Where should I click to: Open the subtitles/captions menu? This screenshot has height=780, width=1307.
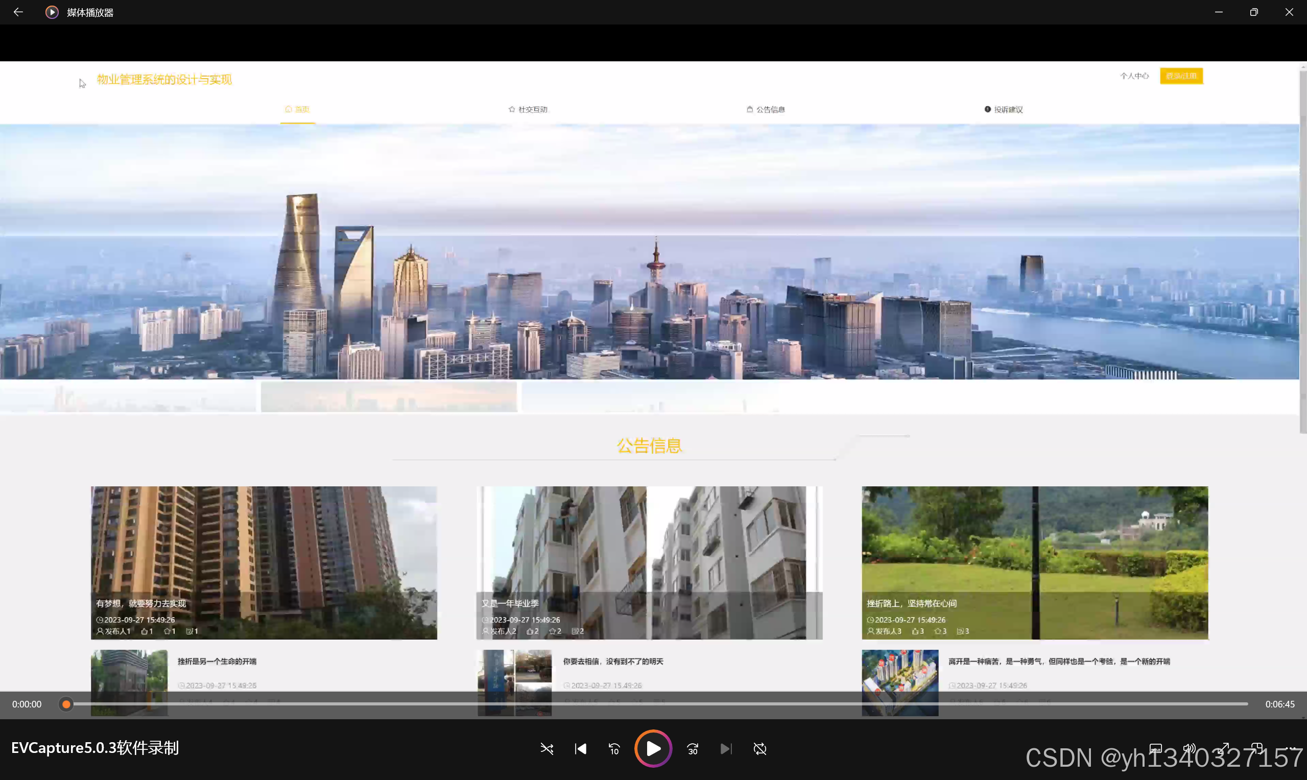coord(1155,748)
